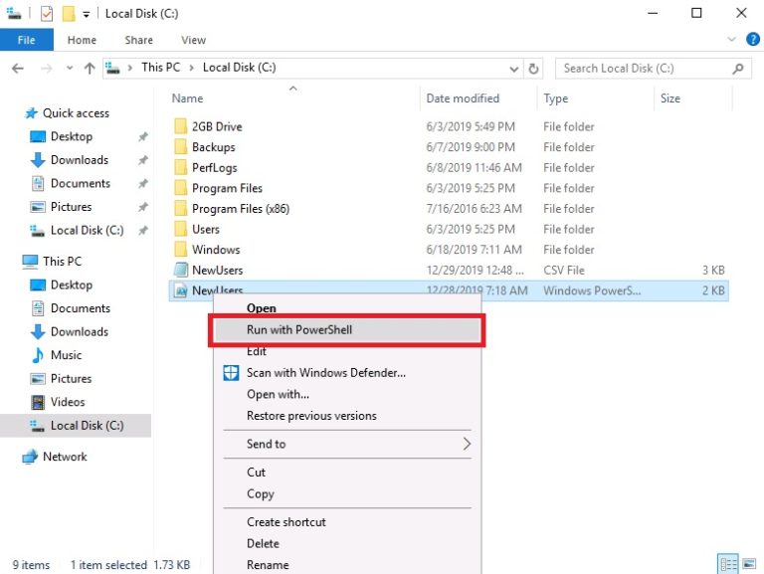Open the recent locations dropdown arrow

70,69
